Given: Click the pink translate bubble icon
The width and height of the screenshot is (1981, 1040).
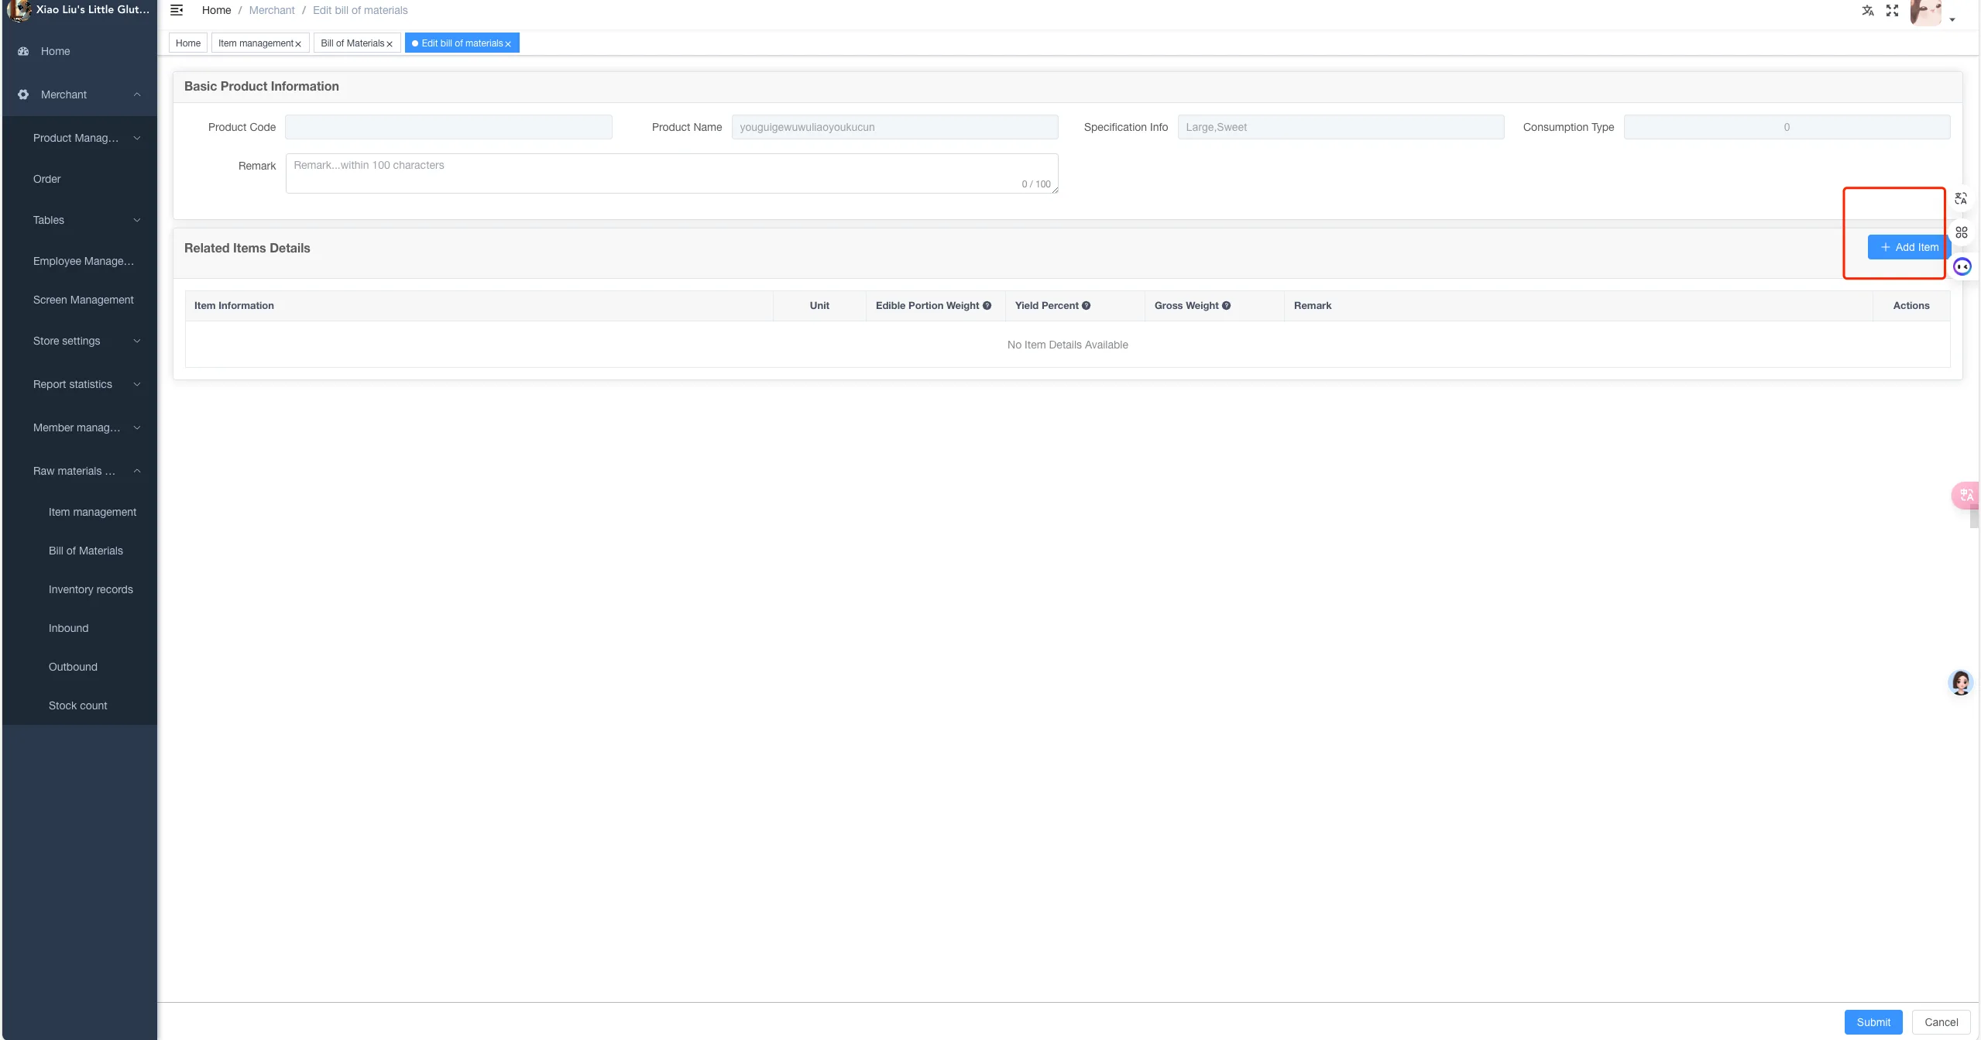Looking at the screenshot, I should (1966, 495).
